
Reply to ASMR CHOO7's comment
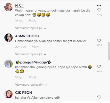[35, 47]
